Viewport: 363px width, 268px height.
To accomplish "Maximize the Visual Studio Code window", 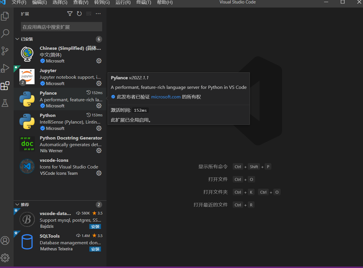I will 343,2.
